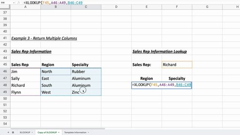
Task: Select column C header
Action: click(86, 7)
